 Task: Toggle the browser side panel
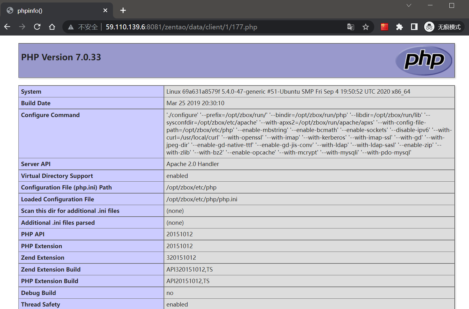coord(414,27)
